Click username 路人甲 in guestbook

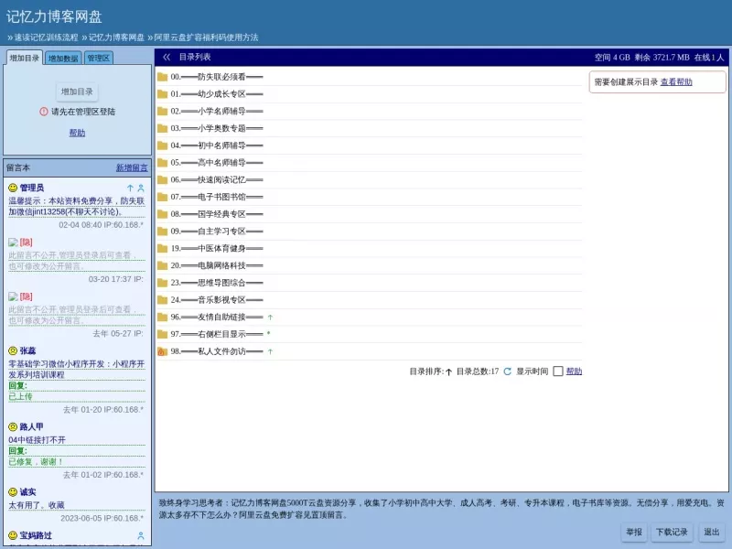31,426
